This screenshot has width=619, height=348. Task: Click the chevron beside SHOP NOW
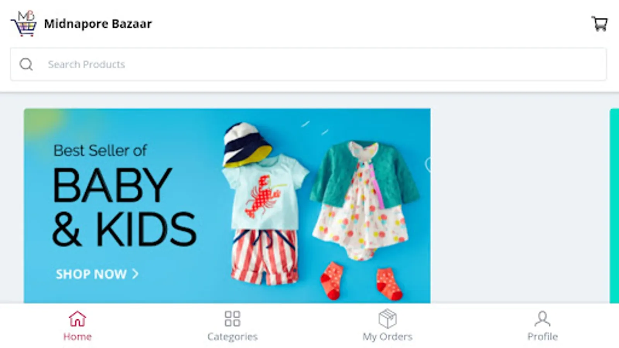point(135,274)
